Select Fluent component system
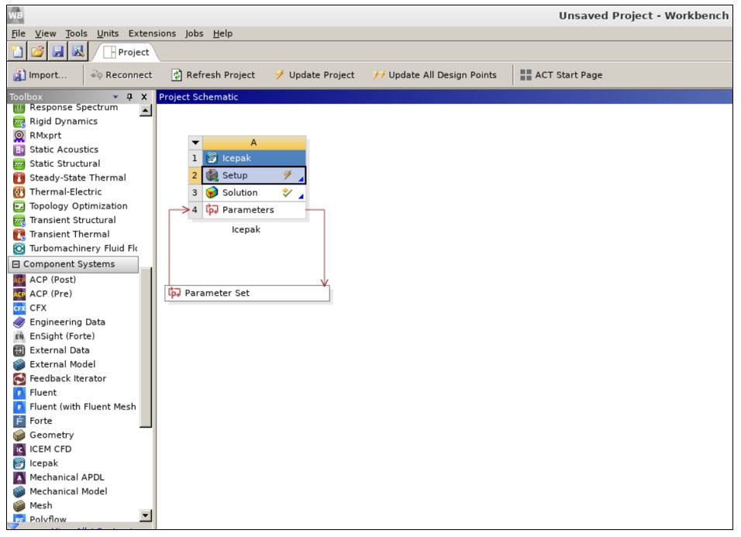The width and height of the screenshot is (741, 537). [43, 394]
